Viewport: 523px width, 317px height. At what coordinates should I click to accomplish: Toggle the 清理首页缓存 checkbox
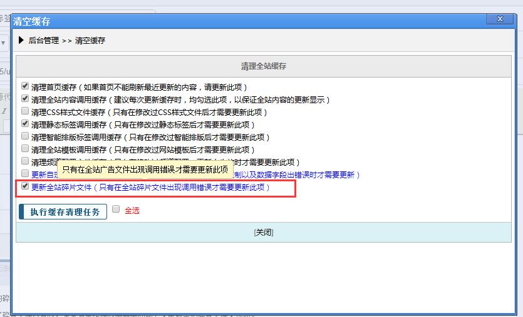click(x=25, y=86)
